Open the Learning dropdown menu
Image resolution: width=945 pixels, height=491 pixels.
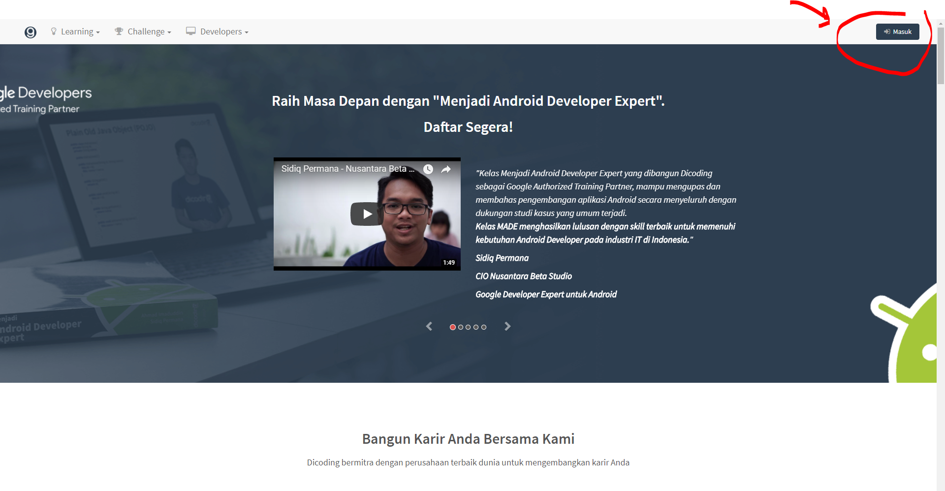[75, 31]
